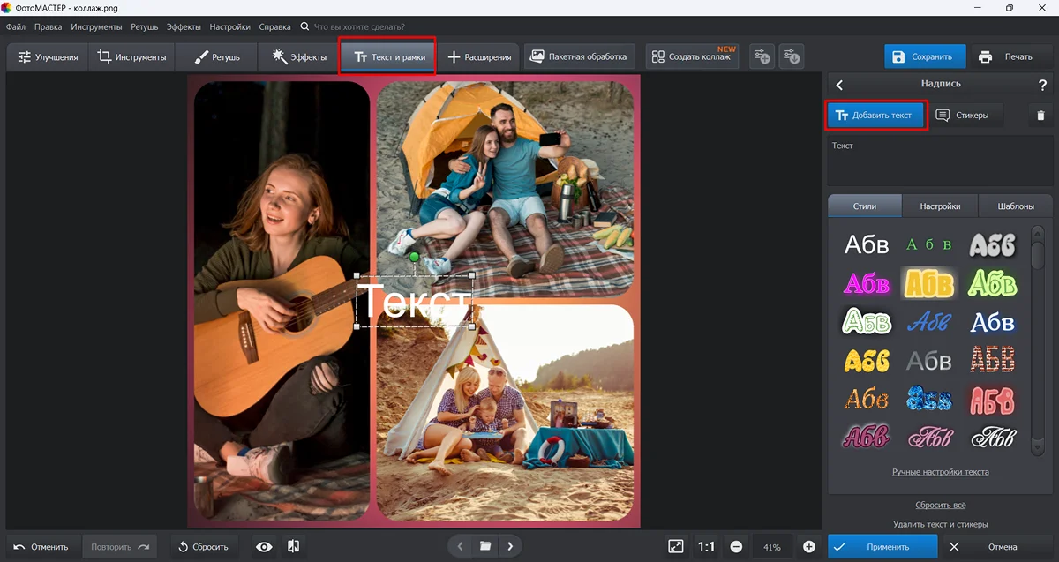The height and width of the screenshot is (562, 1059).
Task: Open the Шаблоны tab
Action: (1016, 206)
